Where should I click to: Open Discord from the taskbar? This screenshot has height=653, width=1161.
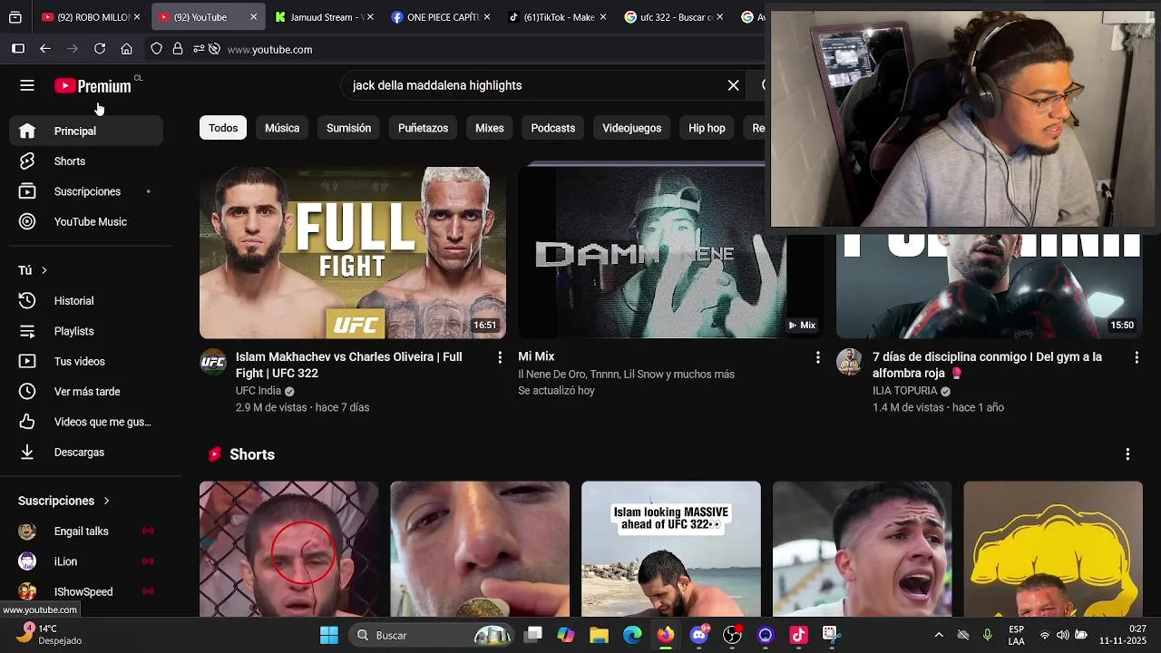(699, 635)
